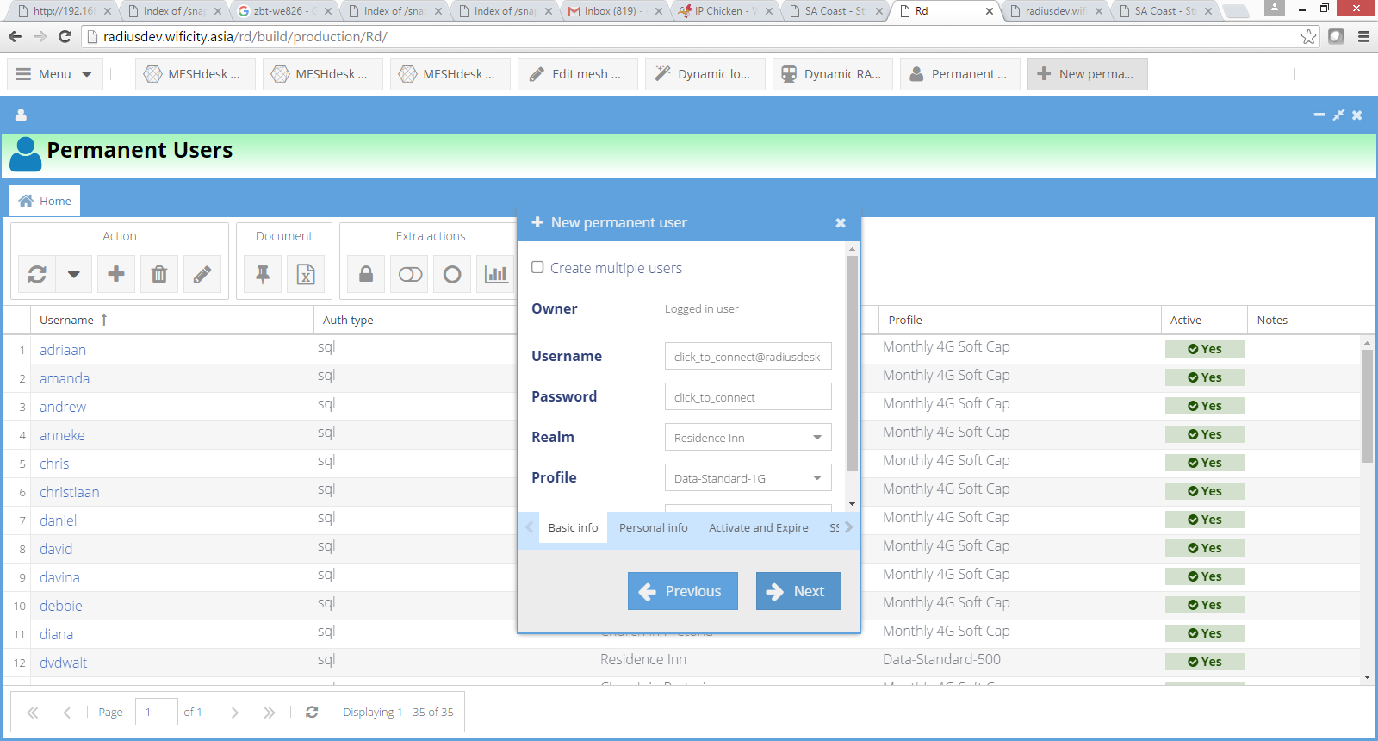Image resolution: width=1378 pixels, height=741 pixels.
Task: Click the padlock change password icon
Action: click(x=366, y=275)
